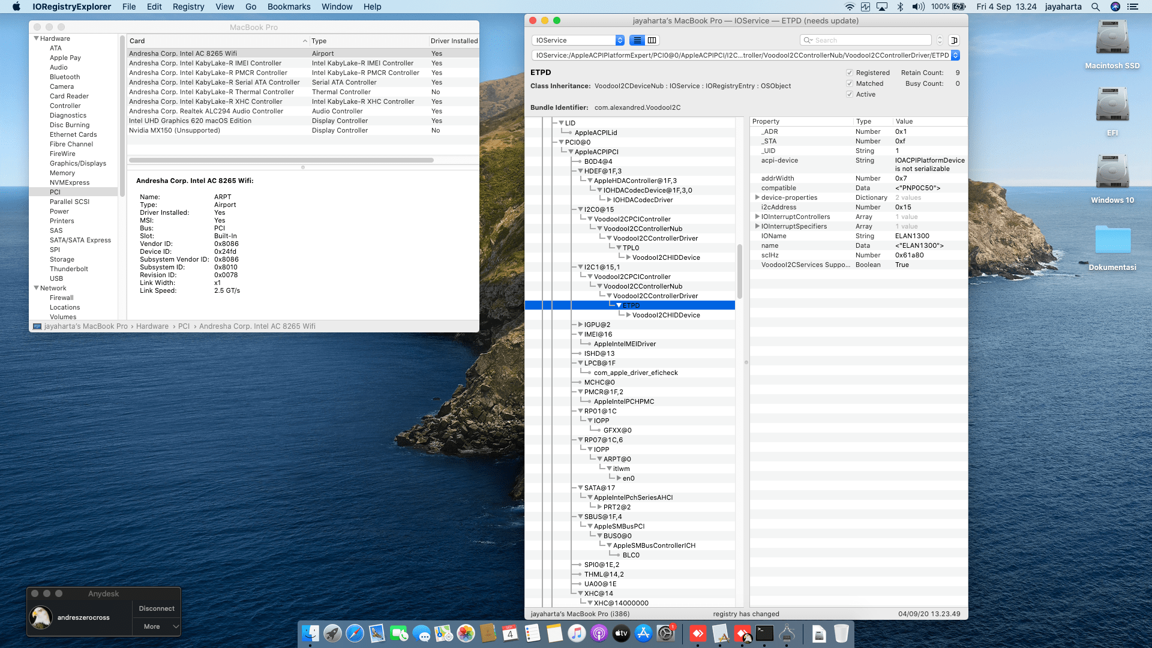Click the registry tree vertical scrollbar
This screenshot has width=1152, height=648.
[x=740, y=271]
